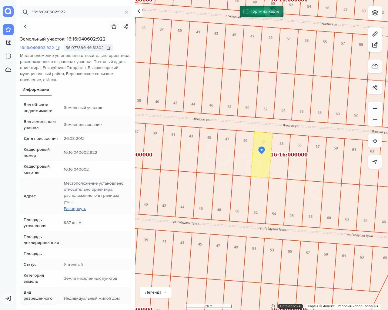Open the Информация tab
Screen dimensions: 388x310
point(36,90)
